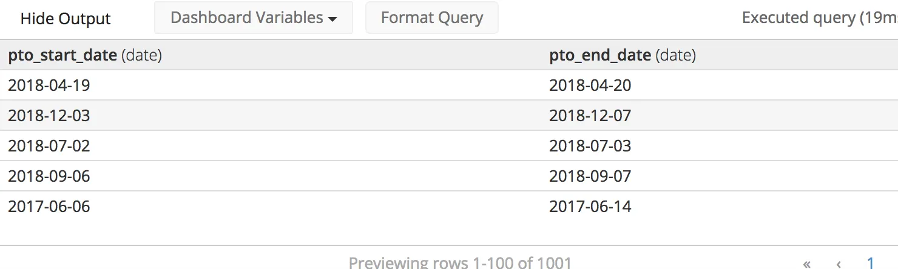Viewport: 898px width, 269px height.
Task: Click the 2017-06-14 end date cell
Action: [590, 207]
